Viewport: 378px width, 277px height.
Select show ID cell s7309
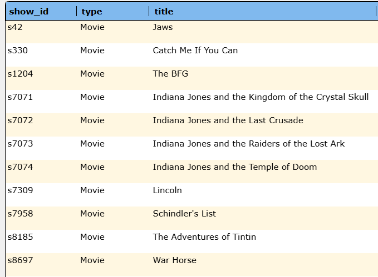click(20, 190)
